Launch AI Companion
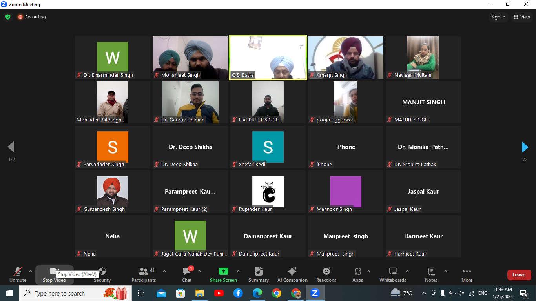The image size is (536, 301). (292, 274)
